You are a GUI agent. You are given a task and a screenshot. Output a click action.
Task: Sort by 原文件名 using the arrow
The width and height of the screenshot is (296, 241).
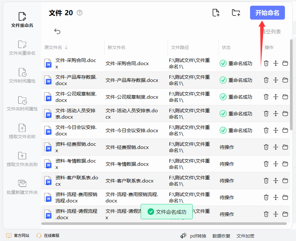(x=66, y=47)
